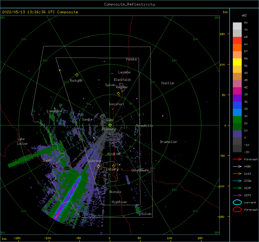Select the purple 39-36 dBZ swatch
Screen dimensions: 259x242
coord(237,98)
